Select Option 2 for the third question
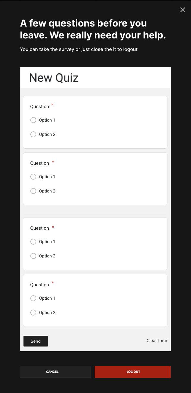Image resolution: width=191 pixels, height=393 pixels. click(33, 256)
